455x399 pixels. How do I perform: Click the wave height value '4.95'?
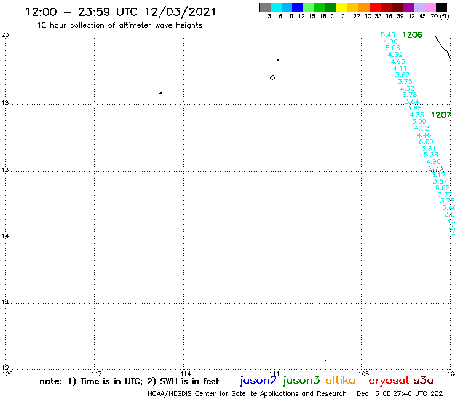click(398, 61)
